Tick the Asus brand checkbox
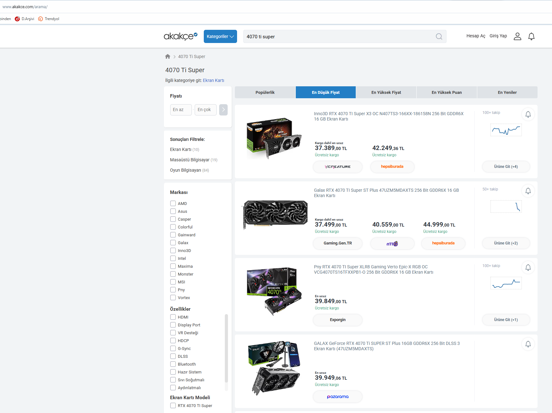The image size is (552, 413). point(173,211)
